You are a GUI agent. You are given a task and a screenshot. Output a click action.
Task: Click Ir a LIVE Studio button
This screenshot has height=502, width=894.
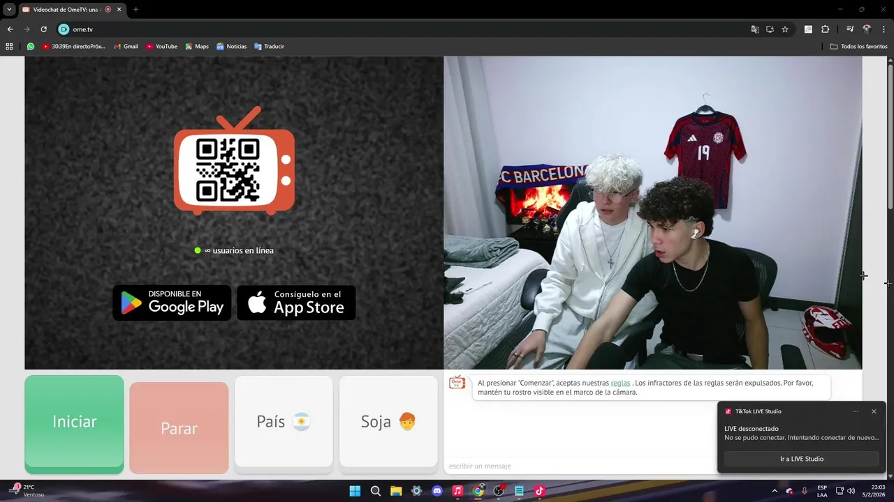(x=801, y=459)
